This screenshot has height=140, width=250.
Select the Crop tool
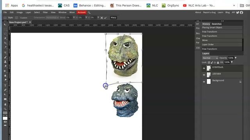[x=5, y=43]
